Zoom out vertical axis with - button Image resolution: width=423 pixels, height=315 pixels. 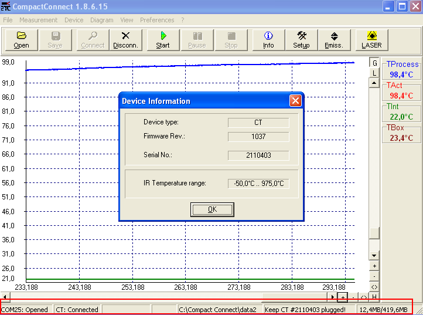point(374,277)
